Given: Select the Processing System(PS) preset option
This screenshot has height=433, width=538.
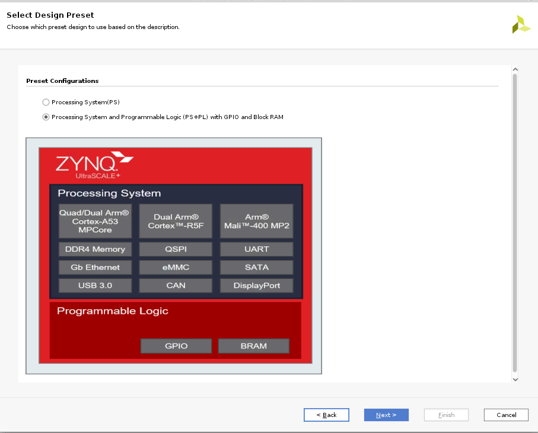Looking at the screenshot, I should pyautogui.click(x=46, y=102).
